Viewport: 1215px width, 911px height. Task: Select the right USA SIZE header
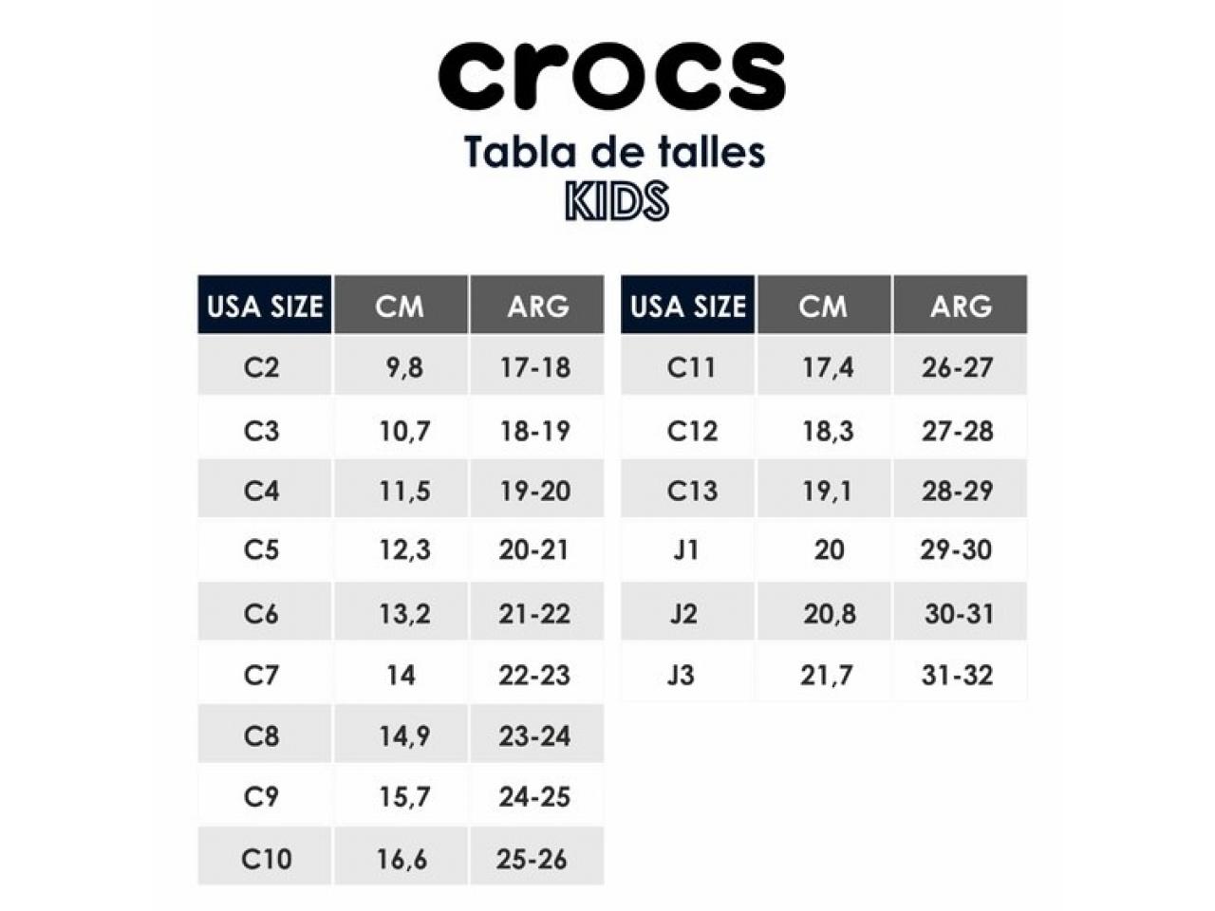(x=688, y=305)
